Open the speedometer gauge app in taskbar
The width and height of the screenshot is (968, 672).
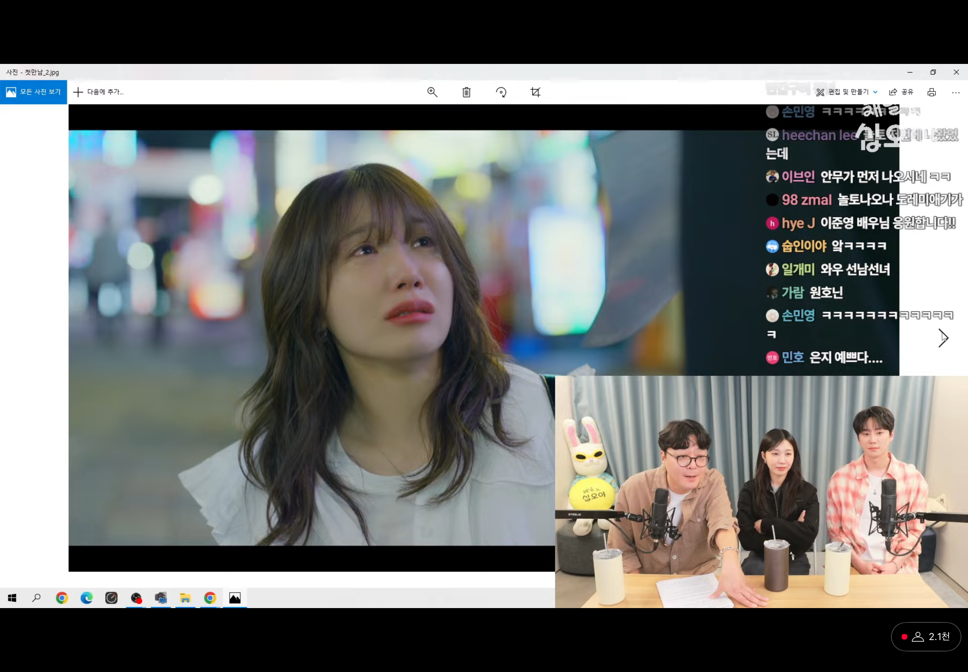111,598
